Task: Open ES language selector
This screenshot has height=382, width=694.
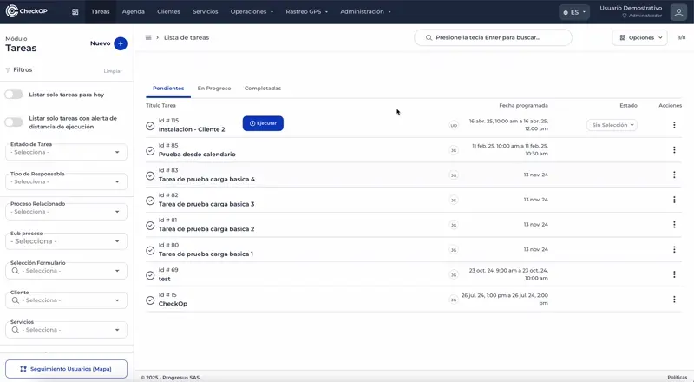Action: (x=574, y=12)
